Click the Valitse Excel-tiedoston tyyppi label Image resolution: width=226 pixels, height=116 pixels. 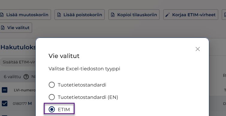pos(84,69)
